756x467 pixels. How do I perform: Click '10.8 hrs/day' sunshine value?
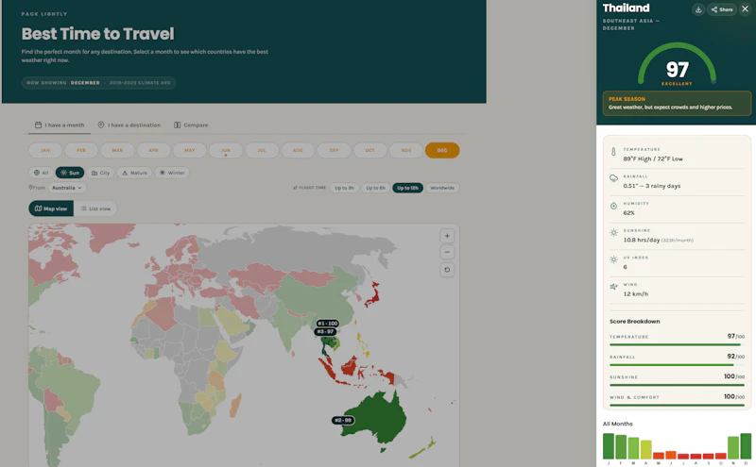pyautogui.click(x=642, y=240)
